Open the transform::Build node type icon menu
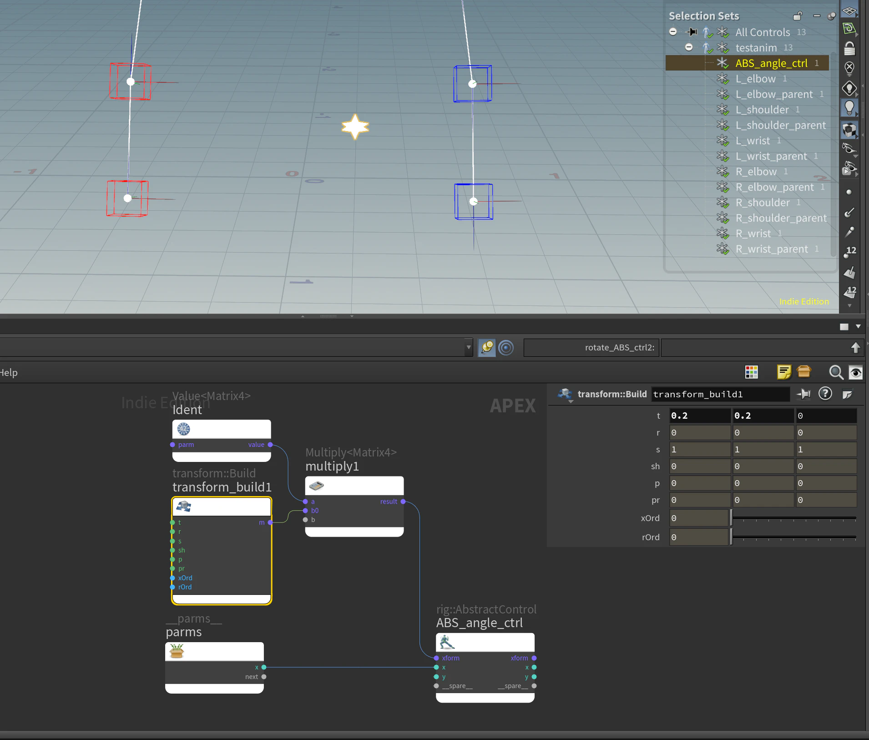 pyautogui.click(x=565, y=394)
